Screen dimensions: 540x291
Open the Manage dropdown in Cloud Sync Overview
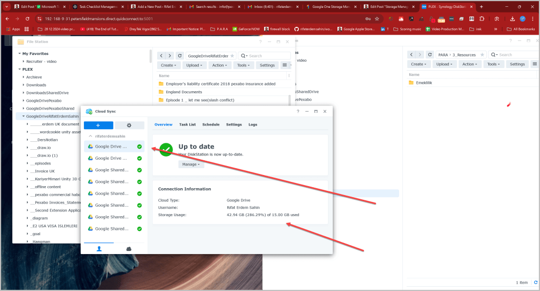(191, 164)
